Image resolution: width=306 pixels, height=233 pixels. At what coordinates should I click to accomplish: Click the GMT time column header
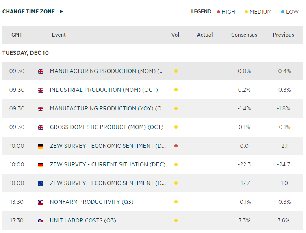pos(17,35)
